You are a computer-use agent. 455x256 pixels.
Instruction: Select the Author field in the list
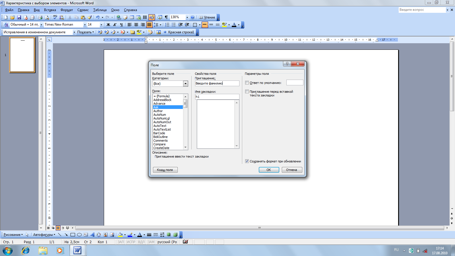point(168,111)
